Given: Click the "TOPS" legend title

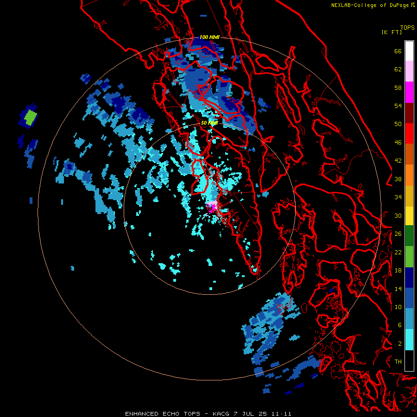Looking at the screenshot, I should point(407,27).
